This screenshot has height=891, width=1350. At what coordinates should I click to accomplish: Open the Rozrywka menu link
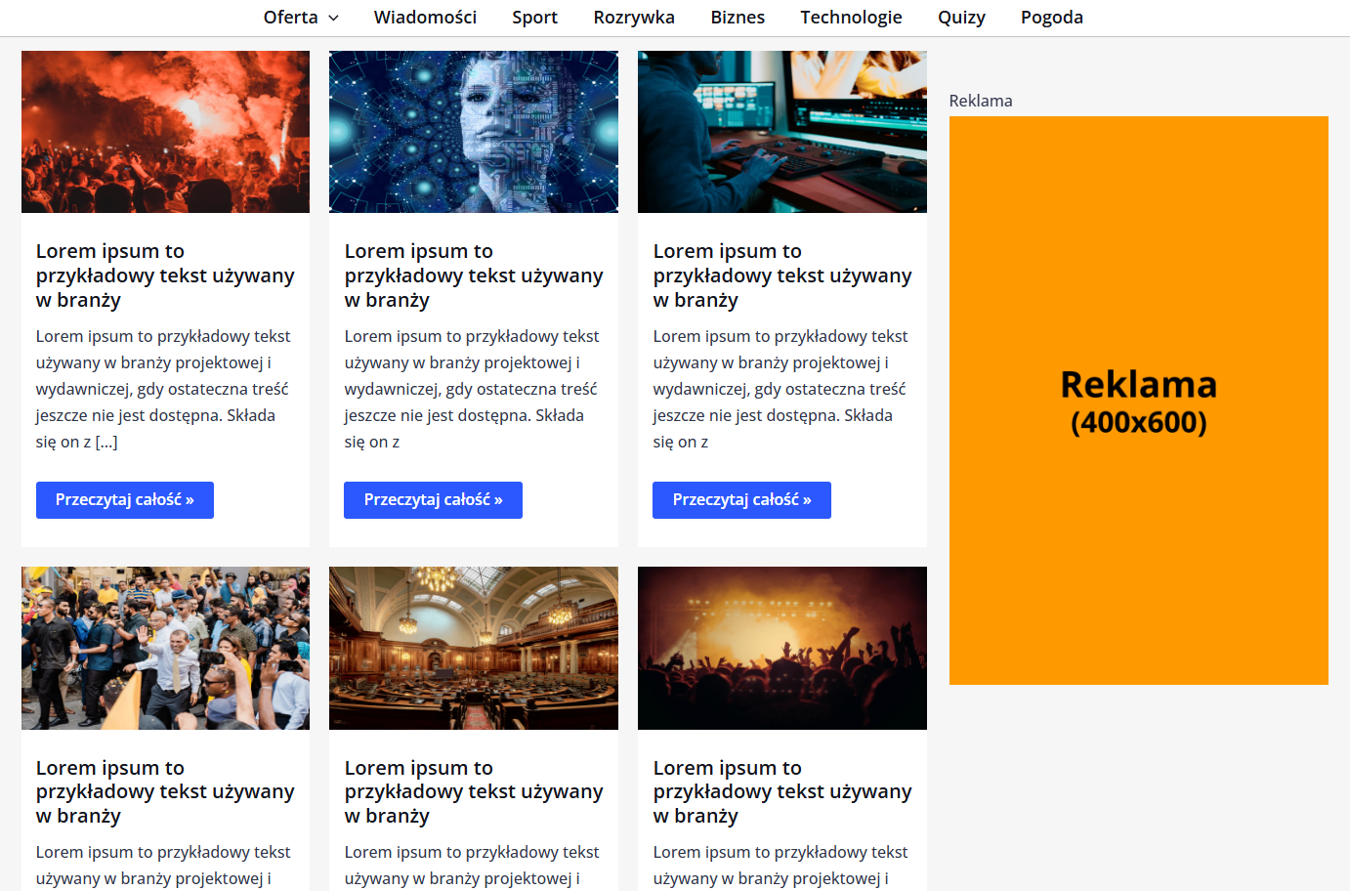(634, 18)
